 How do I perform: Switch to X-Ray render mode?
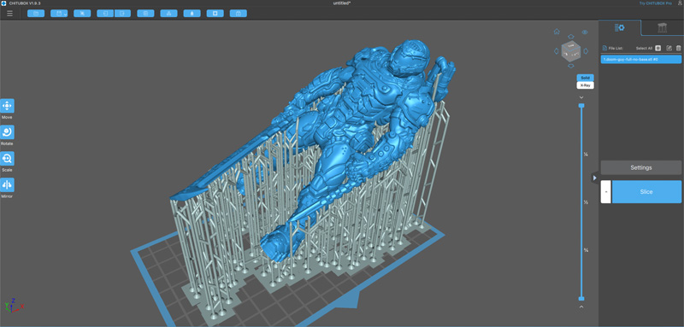pyautogui.click(x=585, y=85)
